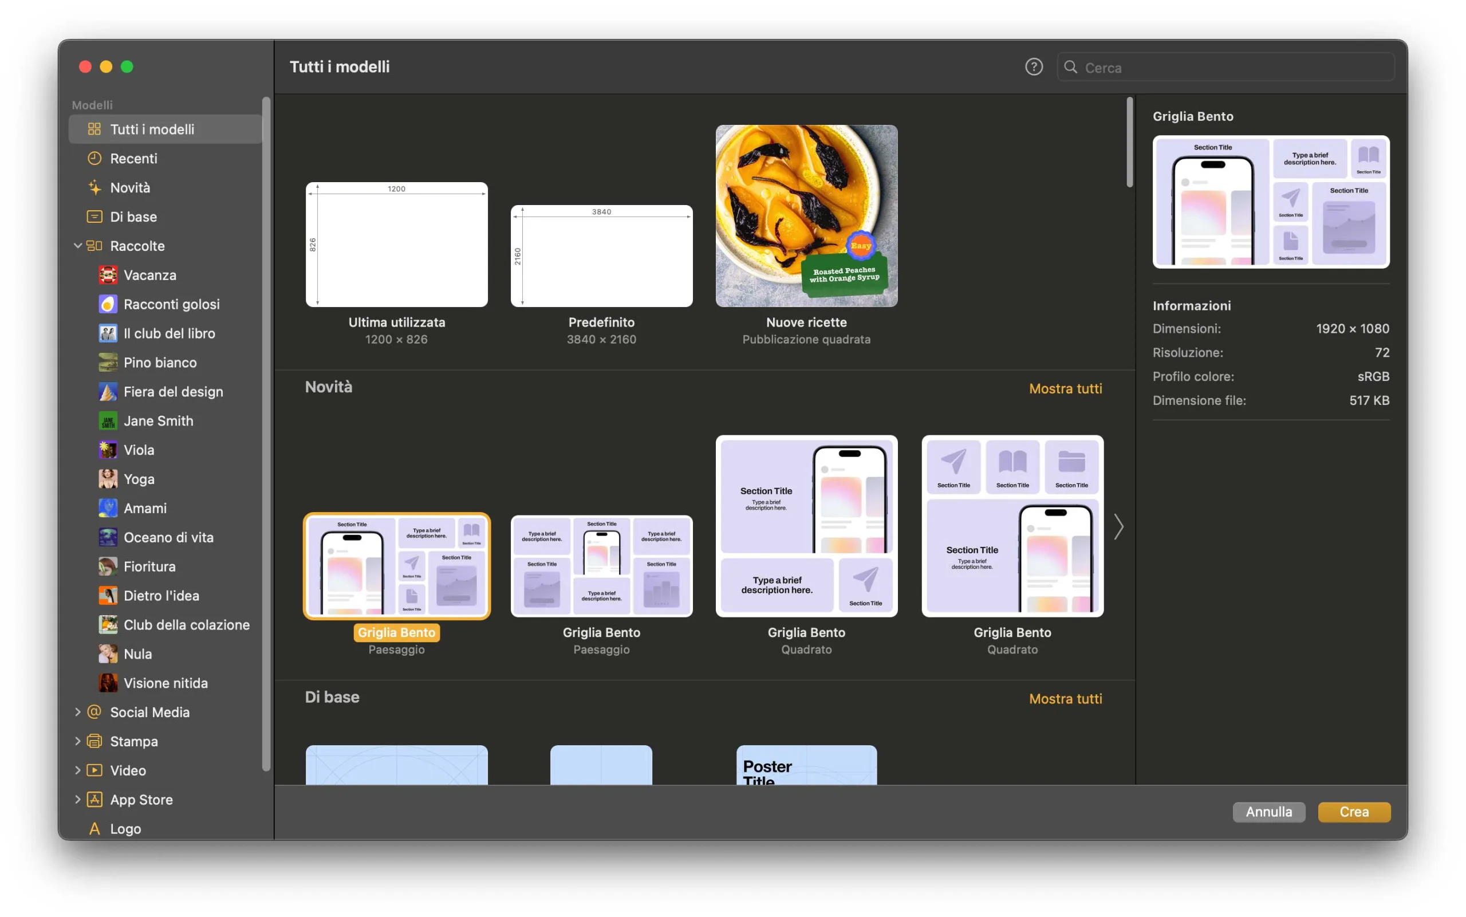Open the Vacanza collection

click(x=149, y=275)
